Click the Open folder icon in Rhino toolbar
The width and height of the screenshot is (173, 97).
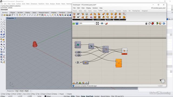[5, 15]
